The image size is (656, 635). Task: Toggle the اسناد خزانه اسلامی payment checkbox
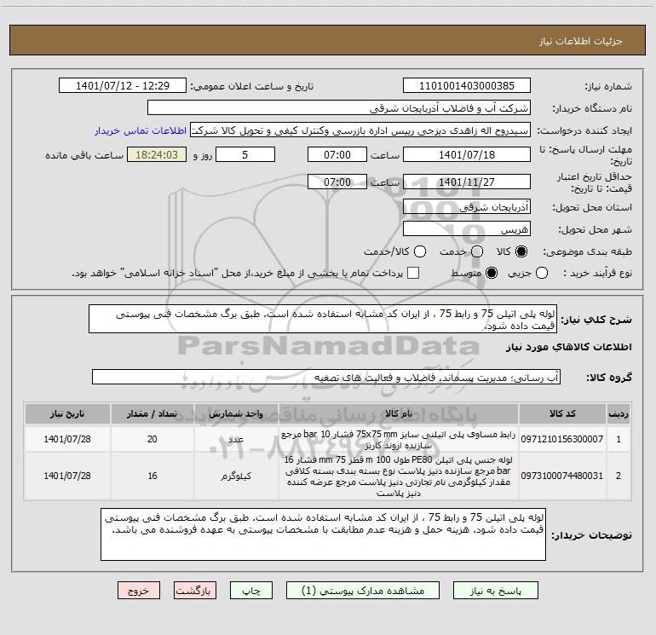point(413,273)
